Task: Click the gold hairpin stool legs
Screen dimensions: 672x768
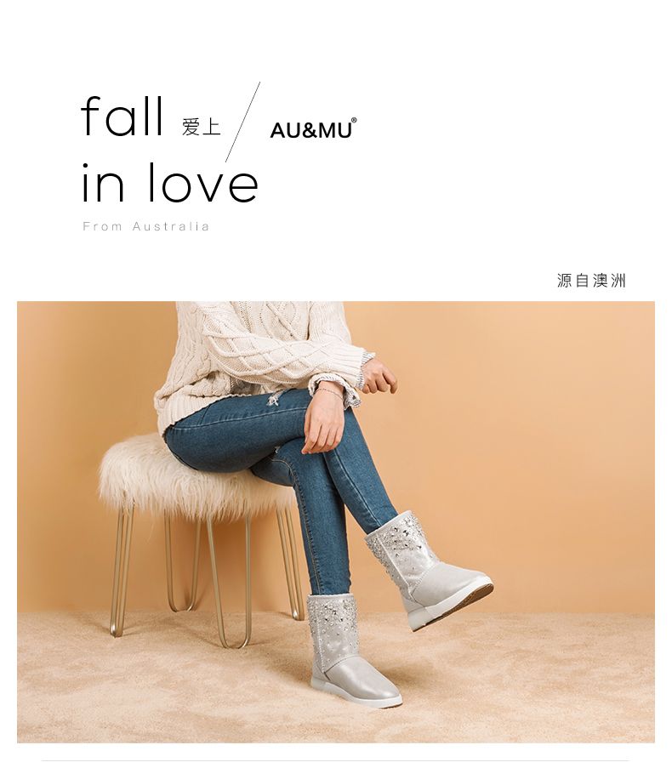Action: [204, 577]
